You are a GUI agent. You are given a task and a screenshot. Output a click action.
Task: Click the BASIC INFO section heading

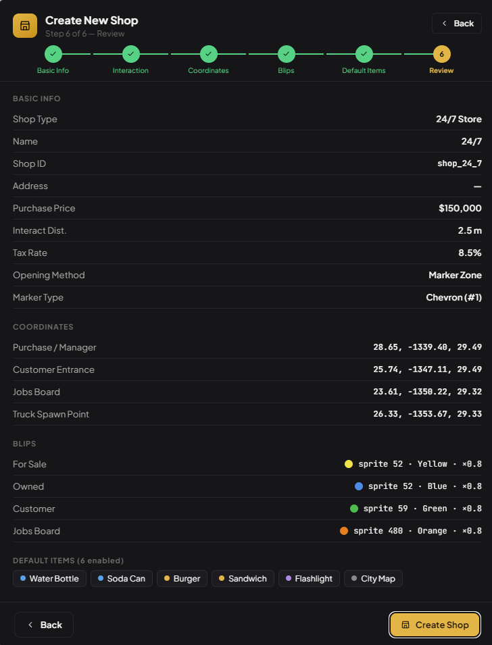click(36, 99)
